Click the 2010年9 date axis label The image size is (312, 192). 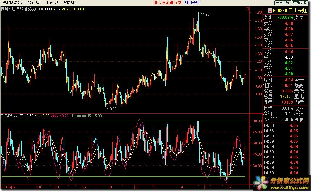coord(8,187)
